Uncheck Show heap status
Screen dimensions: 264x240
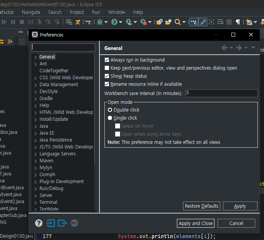[107, 76]
